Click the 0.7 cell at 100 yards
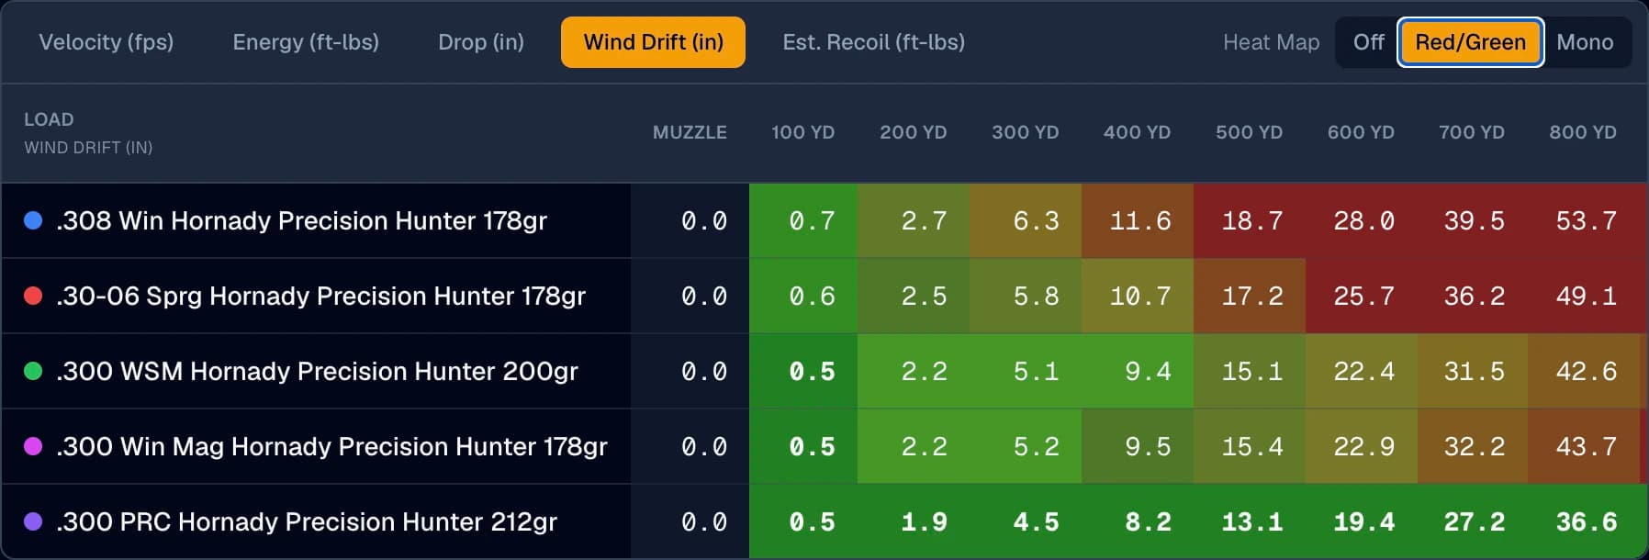 click(x=803, y=220)
